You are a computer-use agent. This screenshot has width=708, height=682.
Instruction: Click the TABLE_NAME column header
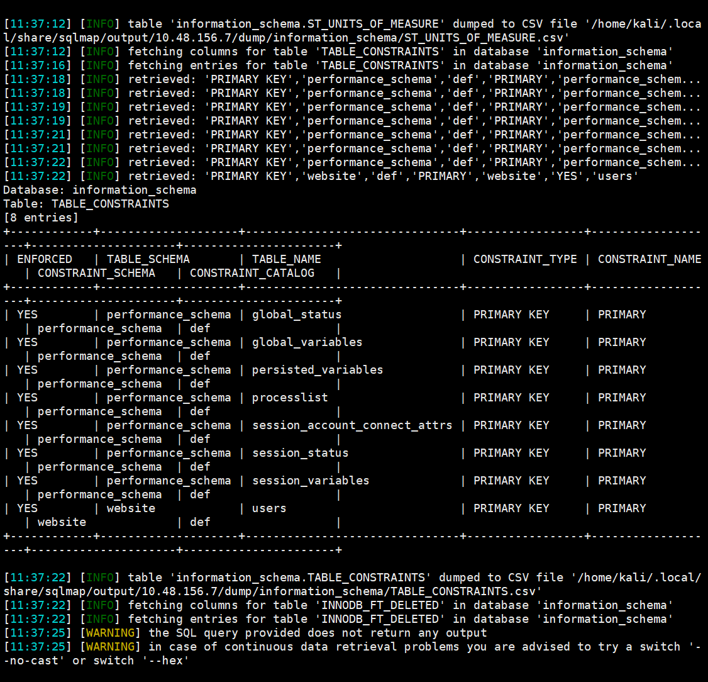pyautogui.click(x=286, y=259)
